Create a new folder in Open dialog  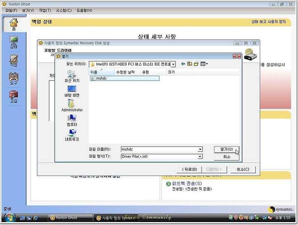tap(196, 64)
